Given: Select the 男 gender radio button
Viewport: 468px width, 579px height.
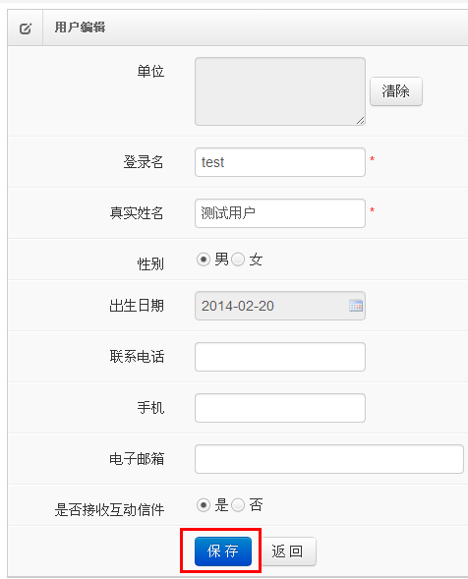Looking at the screenshot, I should pyautogui.click(x=204, y=260).
